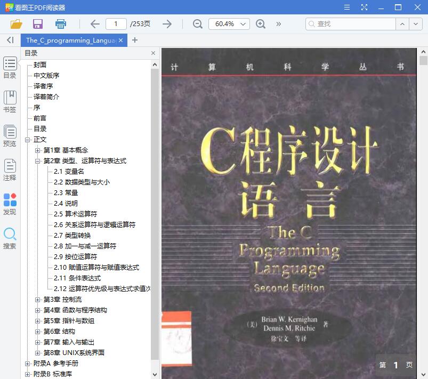Expand 第6章 结构 node
The image size is (428, 379).
37,332
